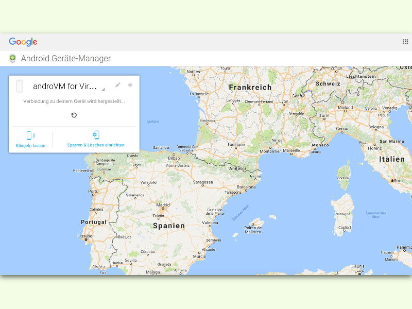Click the 'Spanien' label on the map

169,226
